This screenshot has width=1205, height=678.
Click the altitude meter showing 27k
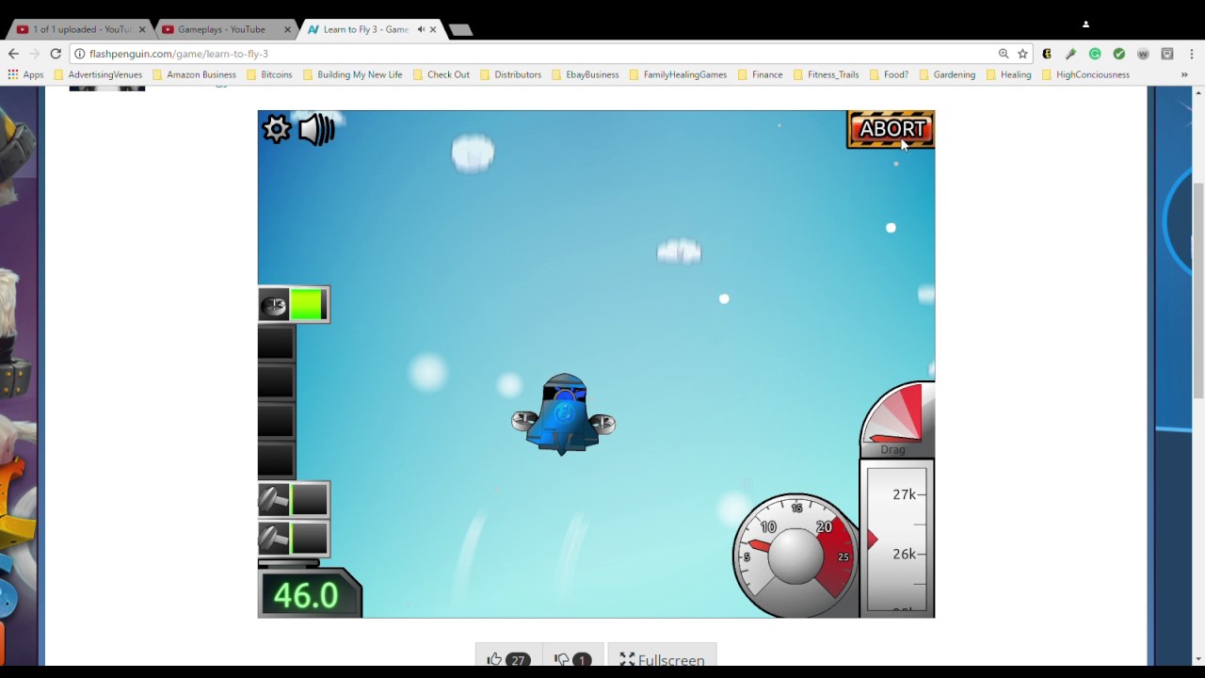897,539
